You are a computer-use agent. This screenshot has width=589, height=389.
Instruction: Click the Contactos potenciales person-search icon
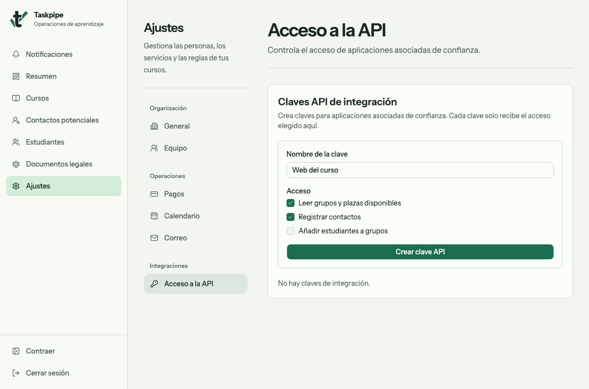[16, 120]
